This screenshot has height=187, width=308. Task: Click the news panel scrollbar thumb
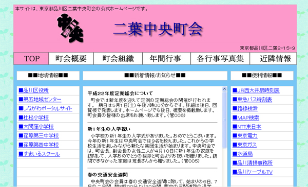(224, 120)
